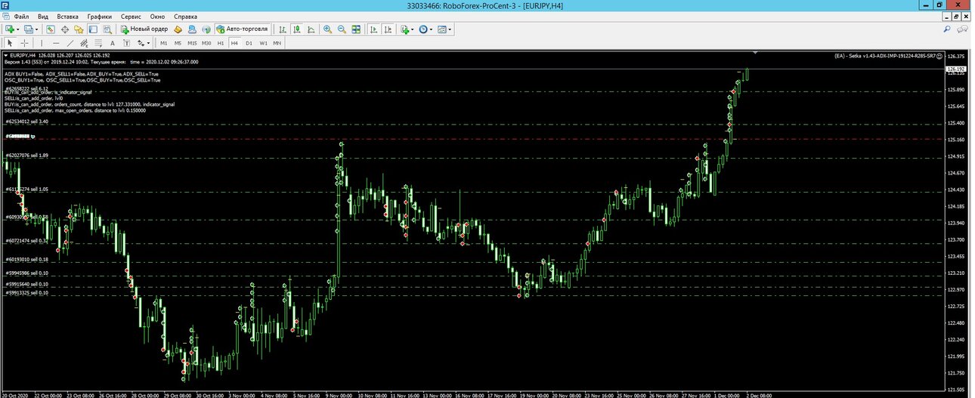Select the bar chart display icon
The image size is (975, 398).
(x=283, y=29)
